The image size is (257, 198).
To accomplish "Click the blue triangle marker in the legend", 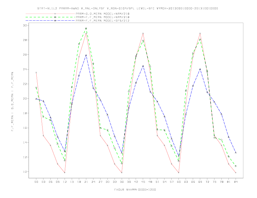I will 55,21.
